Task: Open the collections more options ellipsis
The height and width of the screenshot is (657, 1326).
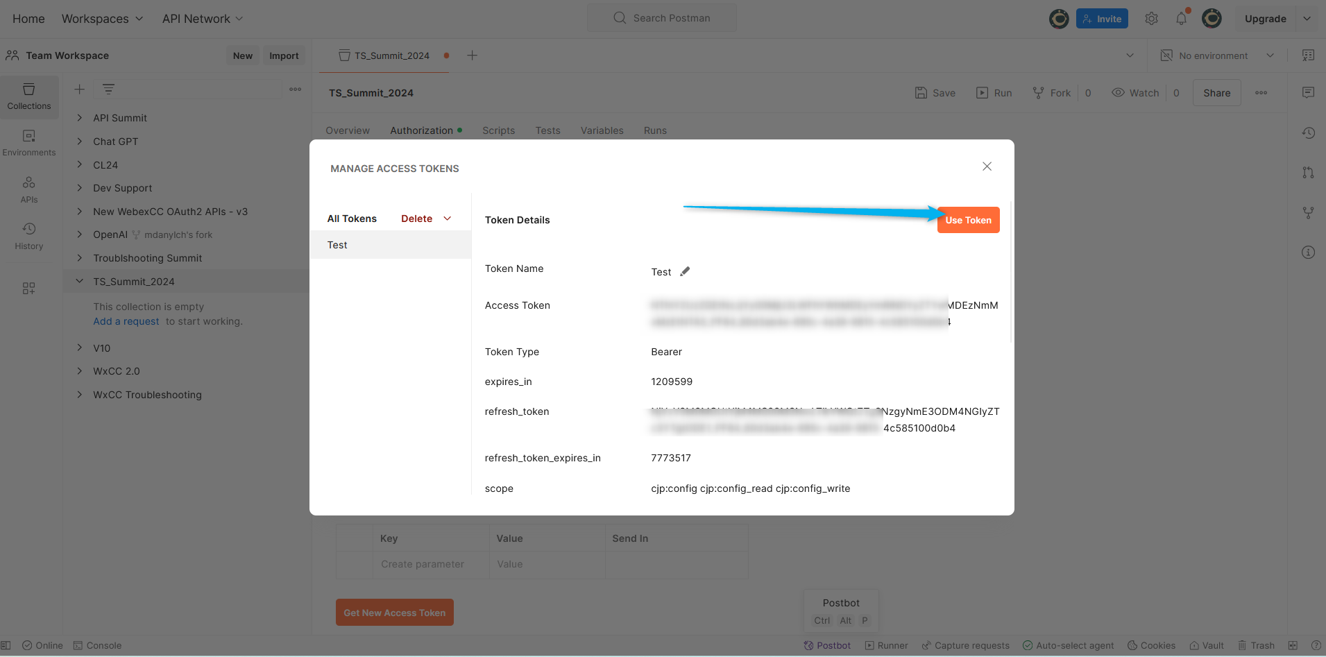Action: [296, 89]
